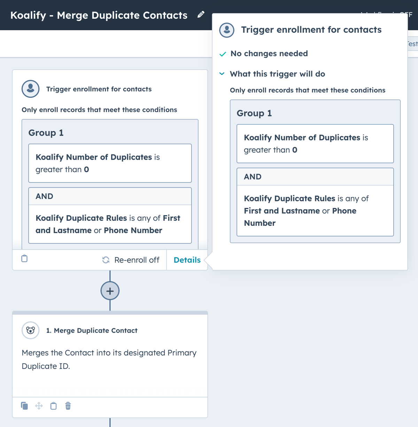Screen dimensions: 418x427
Task: Click the contact icon on the enrollment trigger card
Action: coord(30,89)
